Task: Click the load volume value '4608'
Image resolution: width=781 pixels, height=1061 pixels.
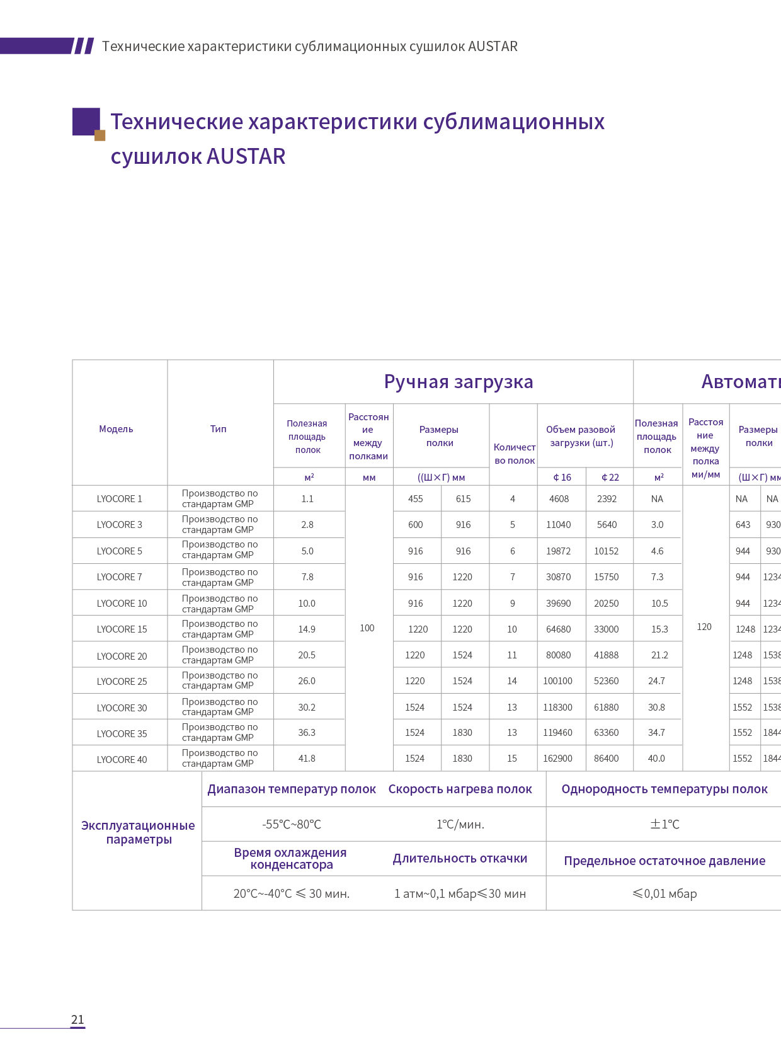Action: [x=559, y=499]
